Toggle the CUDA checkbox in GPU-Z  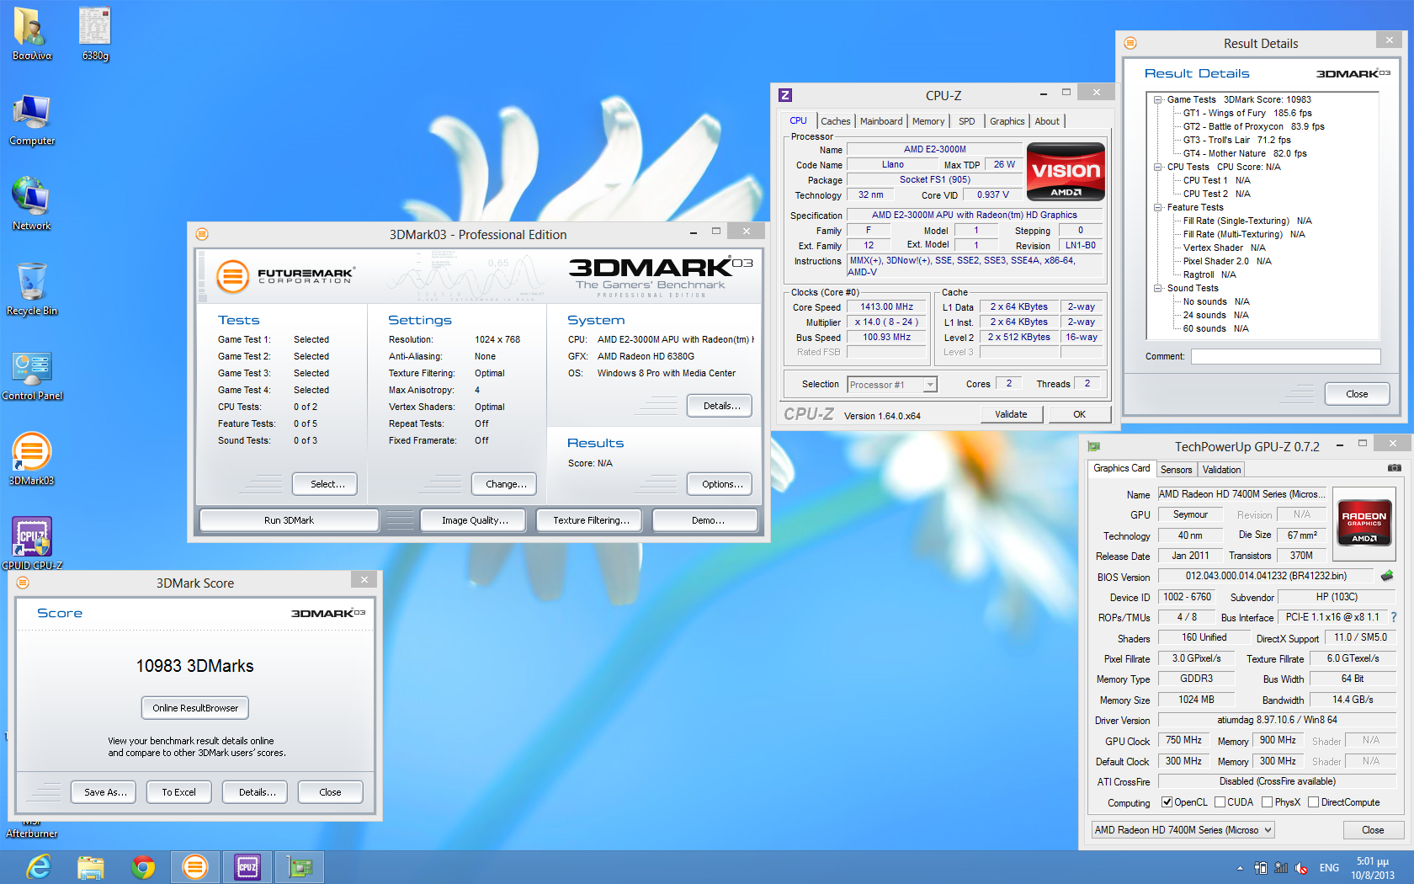pos(1220,802)
